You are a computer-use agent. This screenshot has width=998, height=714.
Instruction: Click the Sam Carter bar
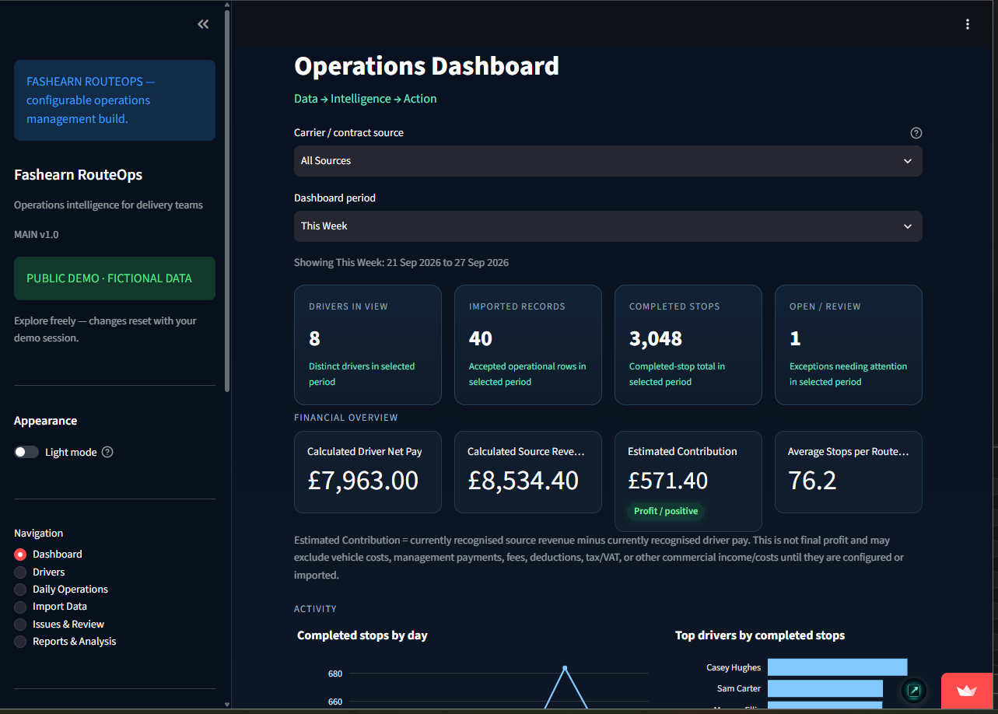[x=825, y=688]
